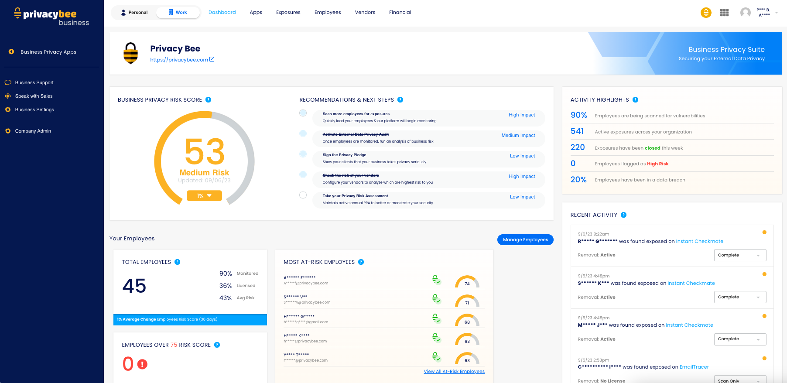Open the EmailTracer link

coord(694,367)
